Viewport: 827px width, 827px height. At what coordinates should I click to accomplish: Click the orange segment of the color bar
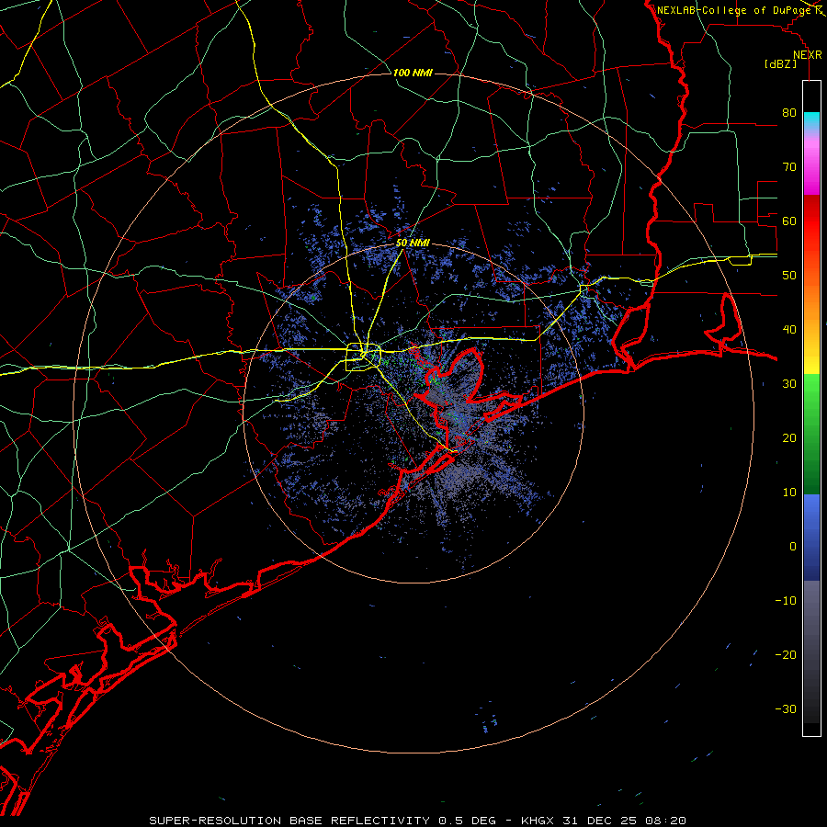pos(811,300)
